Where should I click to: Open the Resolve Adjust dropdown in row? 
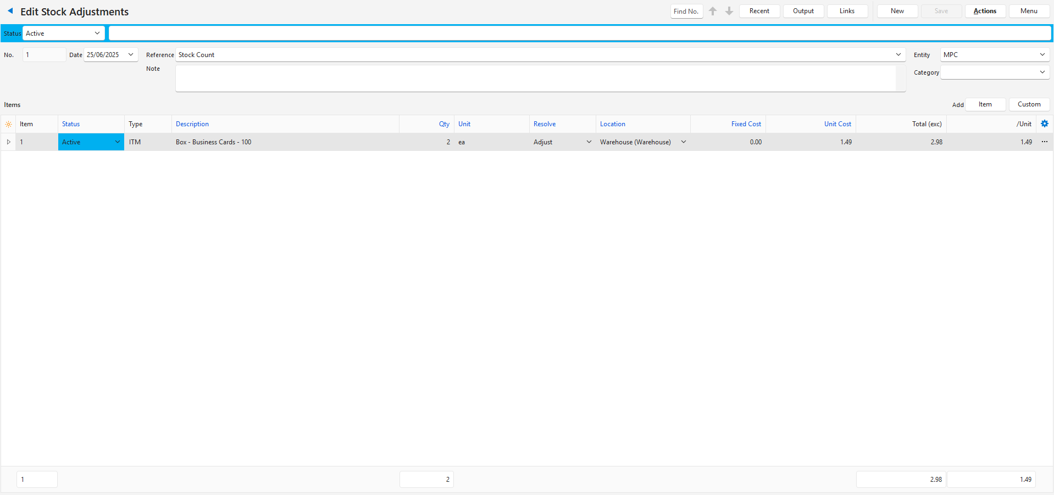(x=589, y=142)
